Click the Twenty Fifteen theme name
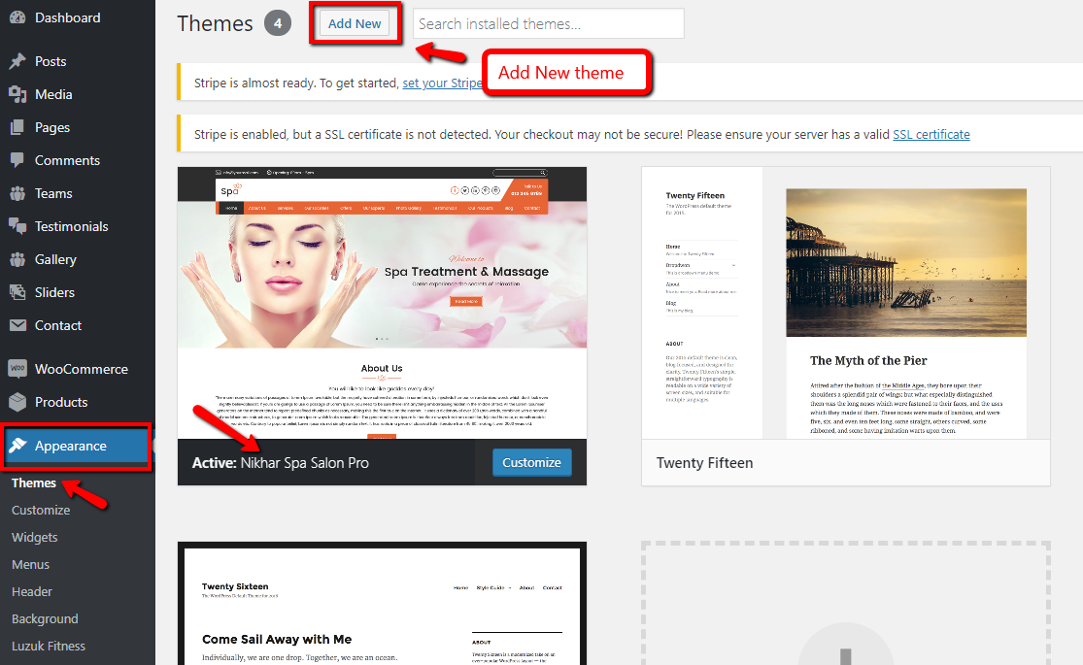This screenshot has width=1083, height=665. (x=704, y=463)
